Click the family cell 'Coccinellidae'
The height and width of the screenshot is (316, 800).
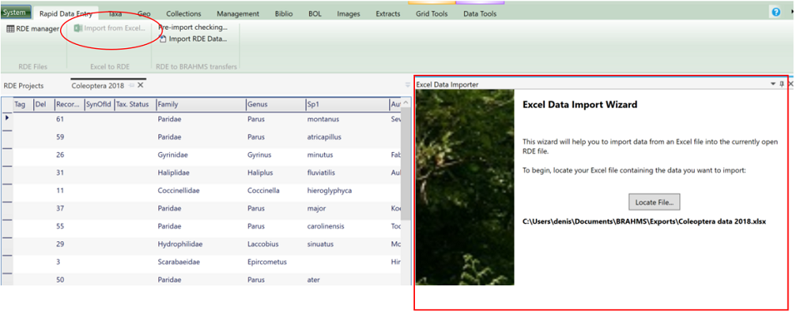click(178, 190)
